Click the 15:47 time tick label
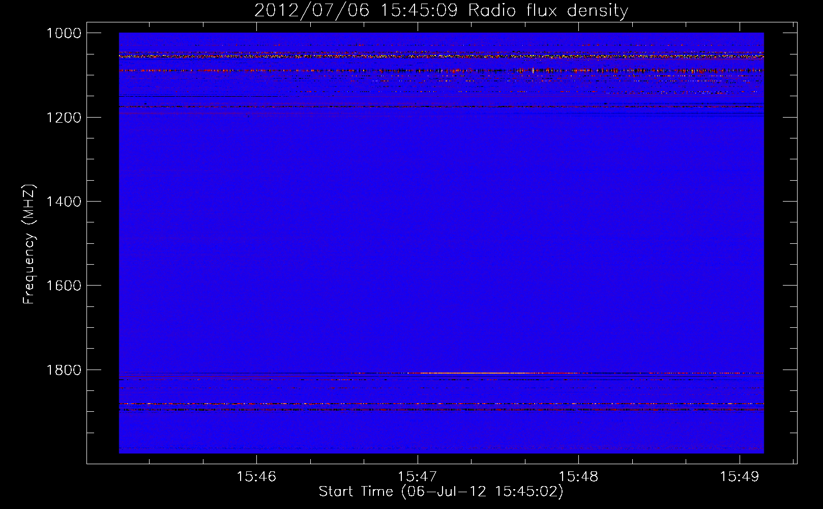 [x=417, y=476]
